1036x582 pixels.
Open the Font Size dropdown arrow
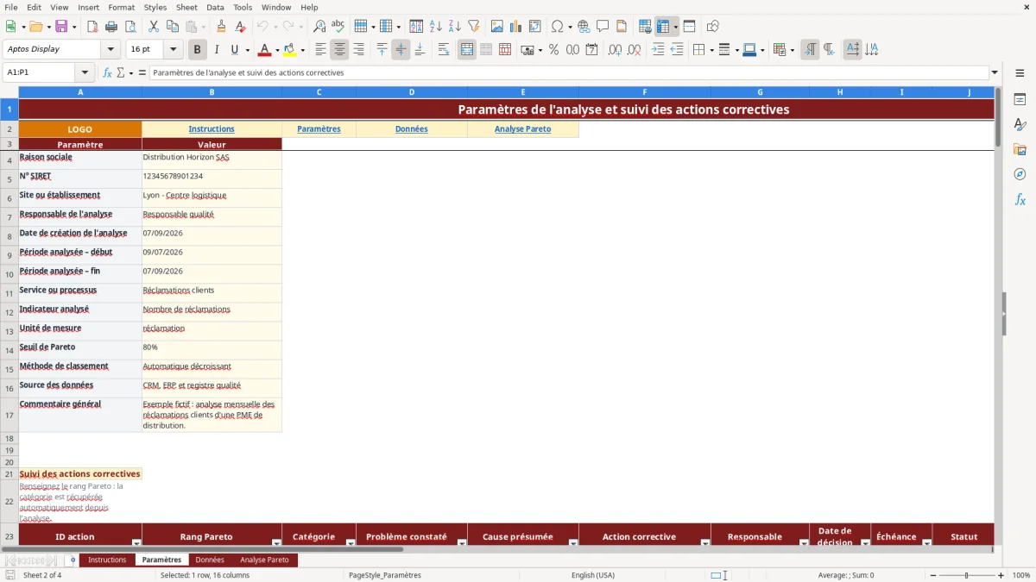click(x=174, y=50)
